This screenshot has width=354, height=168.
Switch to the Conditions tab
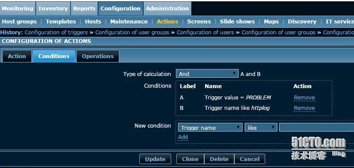(x=54, y=56)
